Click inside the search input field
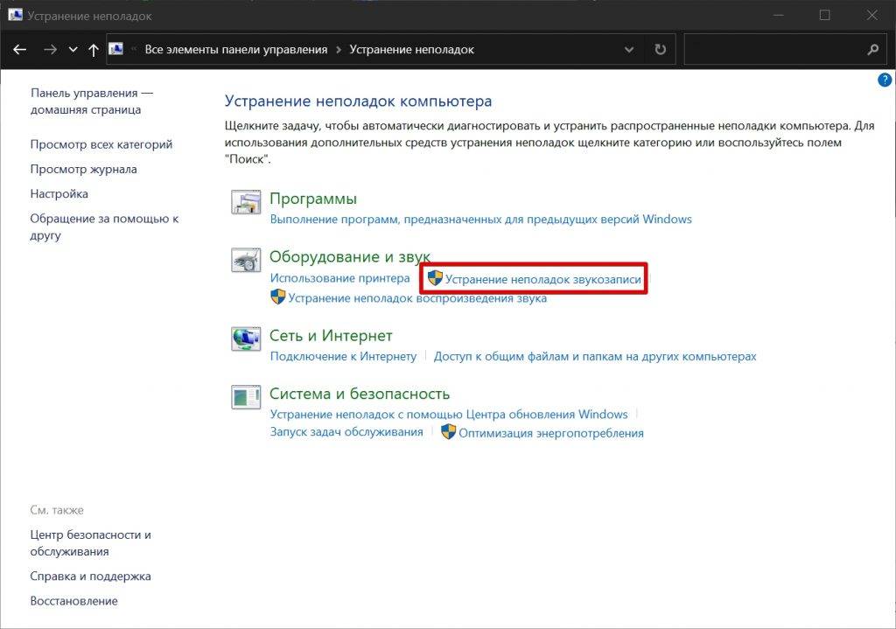The height and width of the screenshot is (629, 896). [x=770, y=50]
